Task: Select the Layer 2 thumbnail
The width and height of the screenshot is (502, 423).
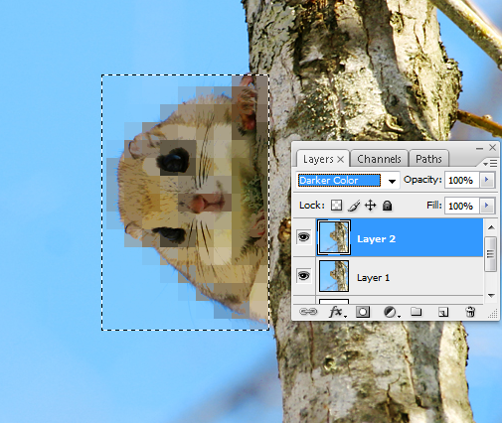Action: coord(334,237)
